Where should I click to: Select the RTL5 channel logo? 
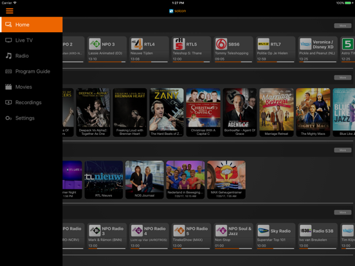179,44
